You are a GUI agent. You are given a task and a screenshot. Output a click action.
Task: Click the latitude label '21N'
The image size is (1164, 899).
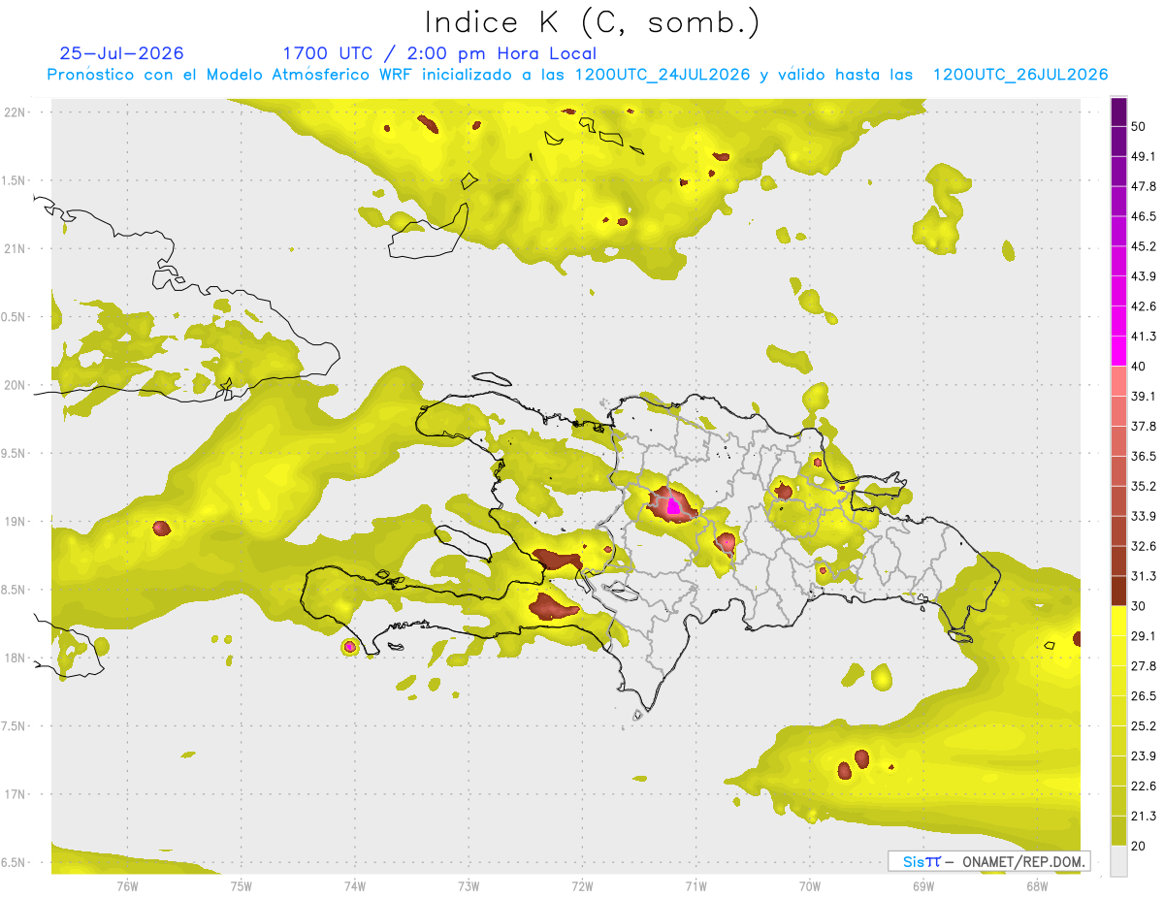click(x=14, y=249)
